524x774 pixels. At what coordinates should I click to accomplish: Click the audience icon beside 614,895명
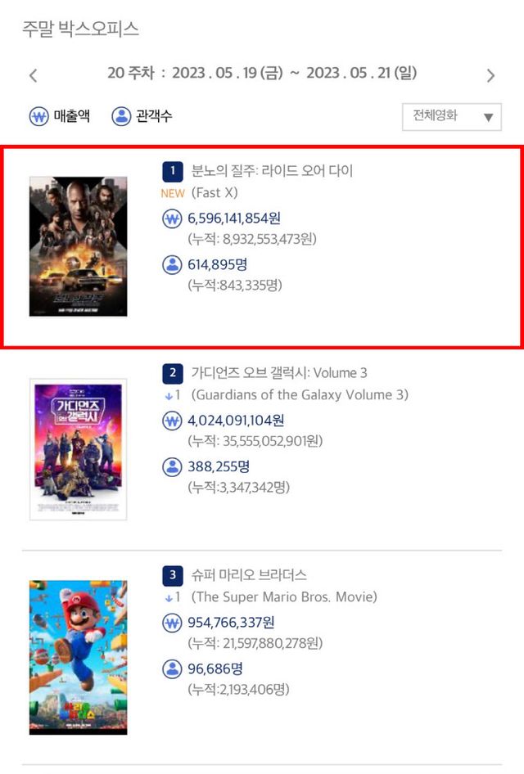click(x=172, y=264)
